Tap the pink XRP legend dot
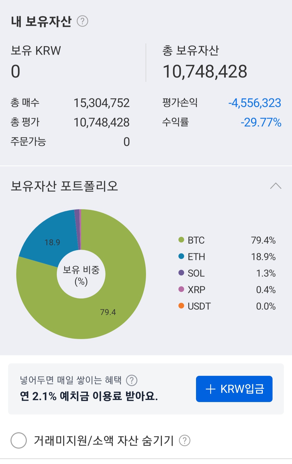Viewport: 292px width, 464px height. 181,289
